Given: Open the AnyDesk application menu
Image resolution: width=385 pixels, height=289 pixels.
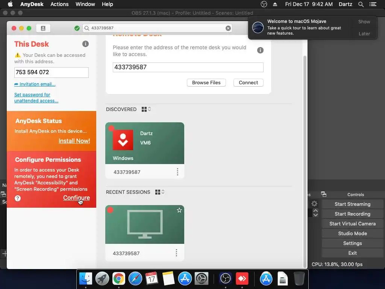Looking at the screenshot, I should click(32, 4).
